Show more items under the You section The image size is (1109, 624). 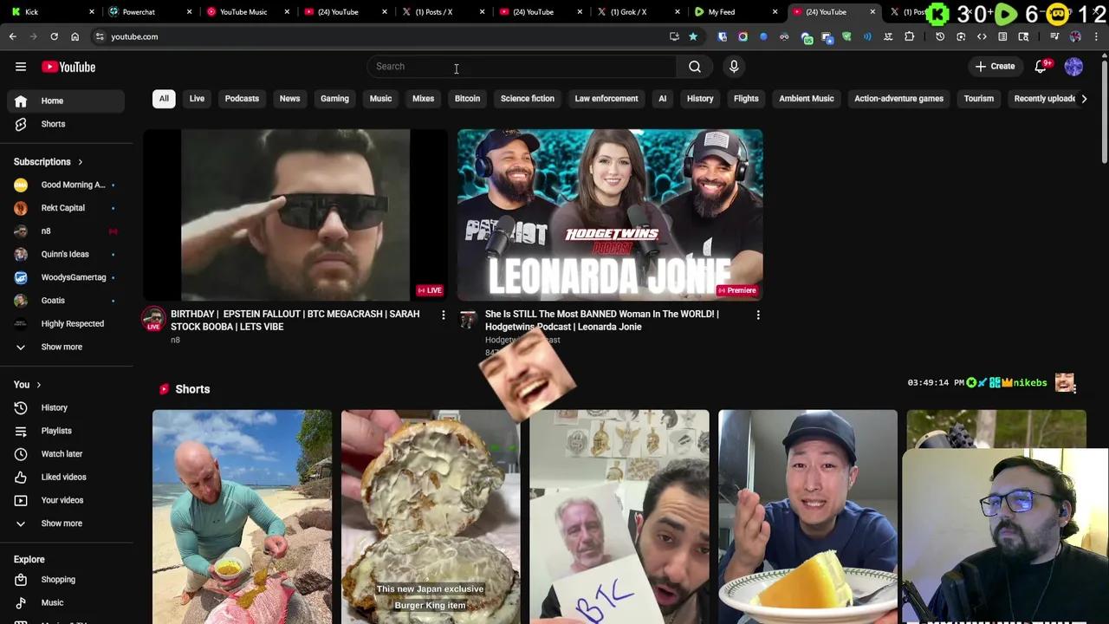[66, 523]
